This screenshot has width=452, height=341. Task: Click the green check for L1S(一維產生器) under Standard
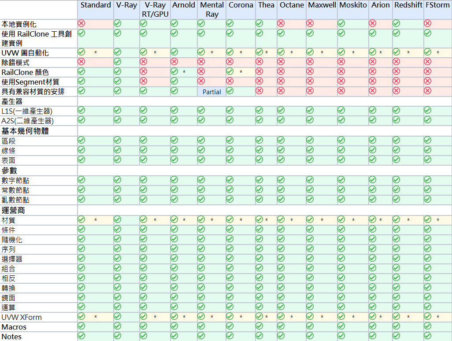click(x=82, y=110)
